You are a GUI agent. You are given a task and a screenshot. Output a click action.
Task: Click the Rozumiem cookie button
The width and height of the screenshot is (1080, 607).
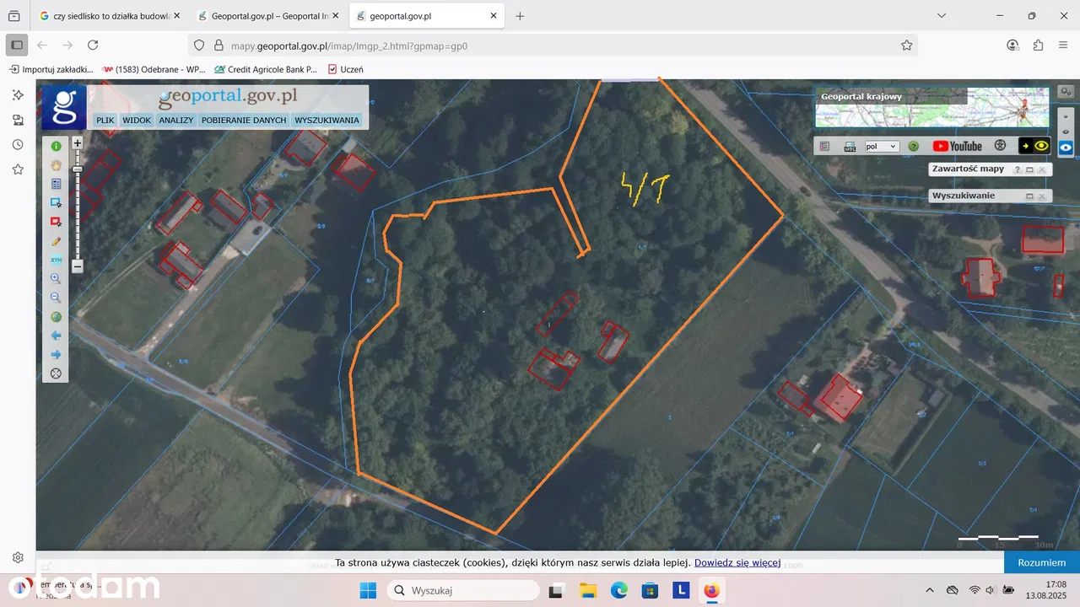1041,562
